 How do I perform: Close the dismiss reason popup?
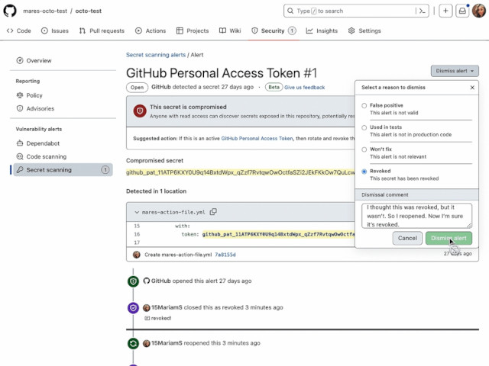tap(472, 88)
